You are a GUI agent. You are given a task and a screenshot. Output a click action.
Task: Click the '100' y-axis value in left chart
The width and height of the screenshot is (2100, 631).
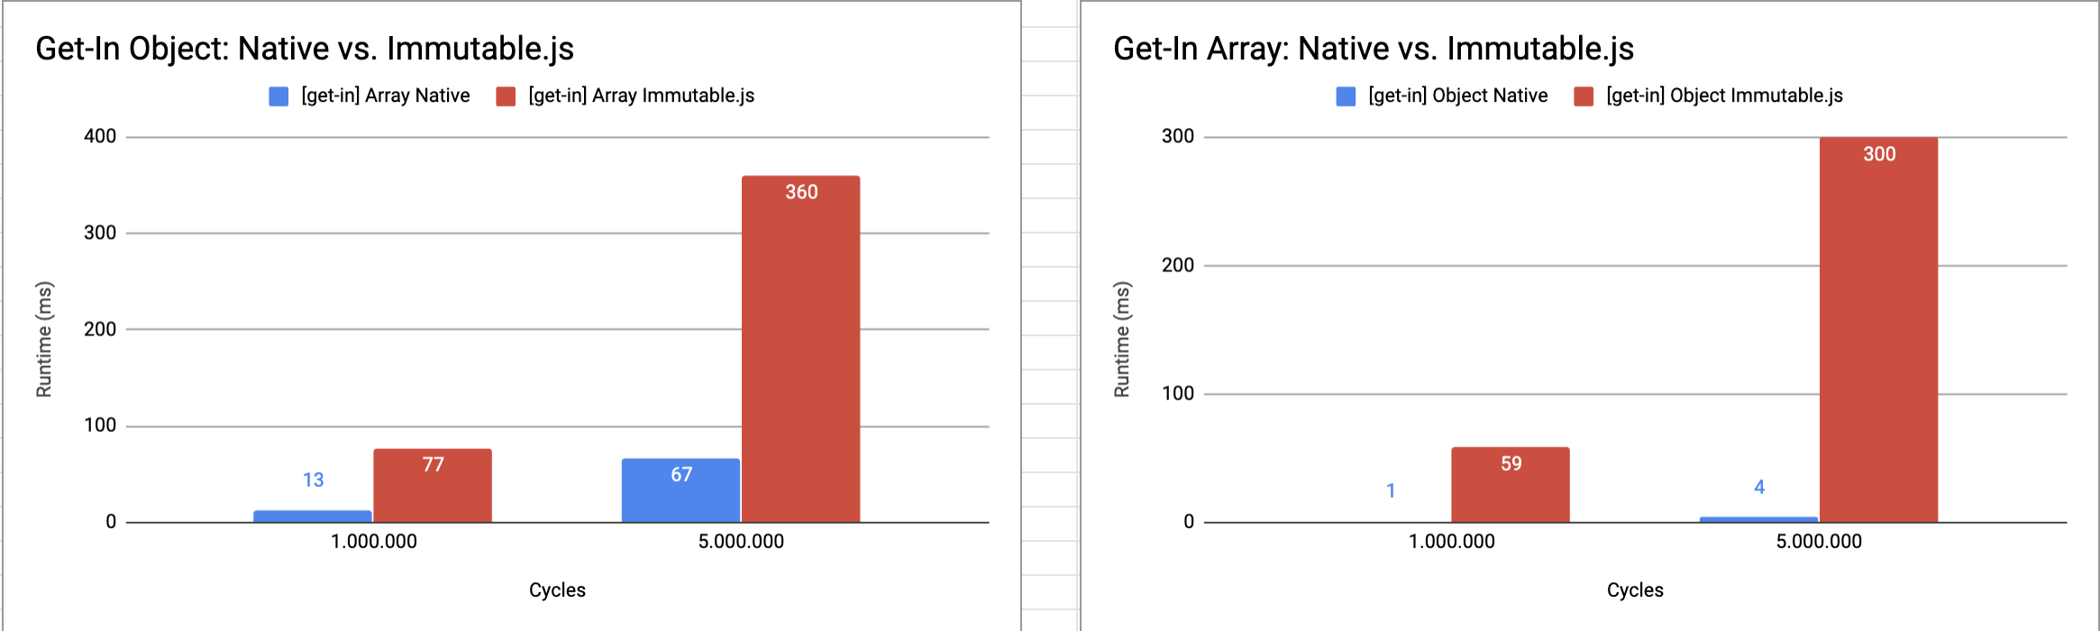point(100,425)
